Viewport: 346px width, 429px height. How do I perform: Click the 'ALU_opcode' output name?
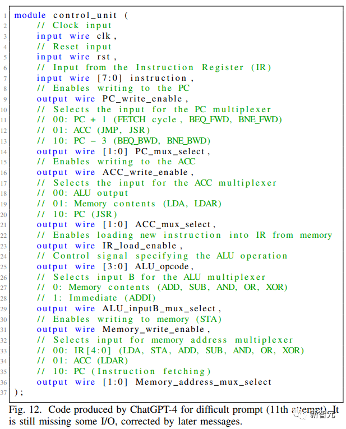tap(164, 266)
